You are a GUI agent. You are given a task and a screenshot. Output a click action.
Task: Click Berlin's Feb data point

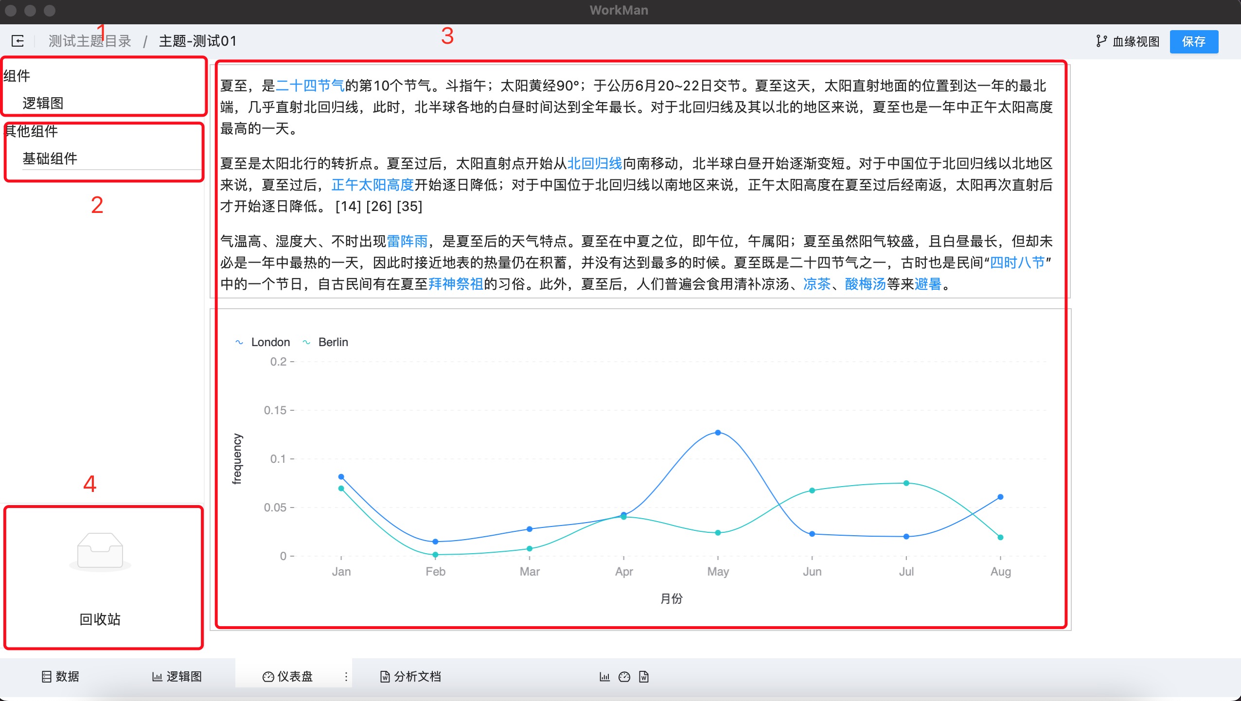435,555
